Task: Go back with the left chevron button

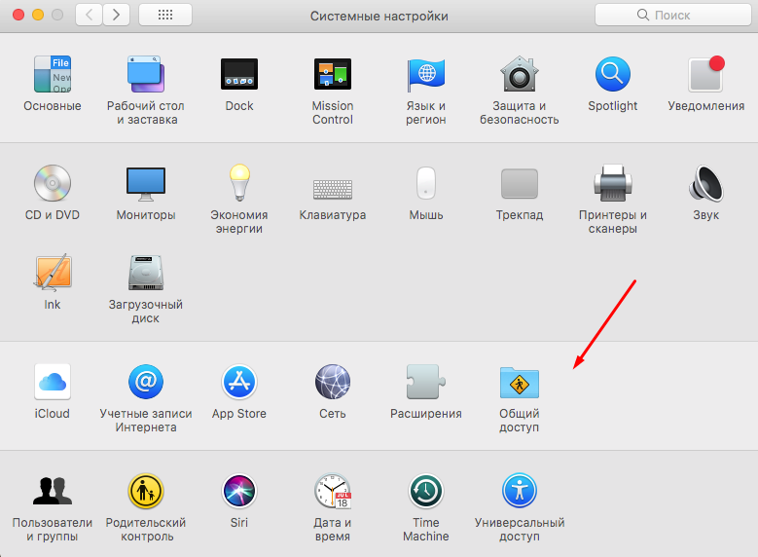Action: pyautogui.click(x=89, y=15)
